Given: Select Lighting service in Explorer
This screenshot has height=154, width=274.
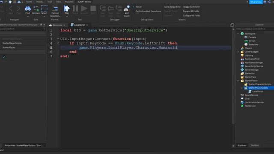Looking at the screenshot, I should (249, 55).
